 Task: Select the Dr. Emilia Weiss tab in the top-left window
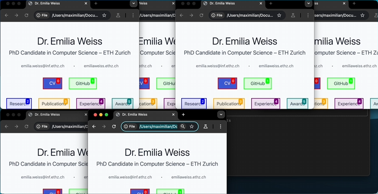[x=54, y=3]
